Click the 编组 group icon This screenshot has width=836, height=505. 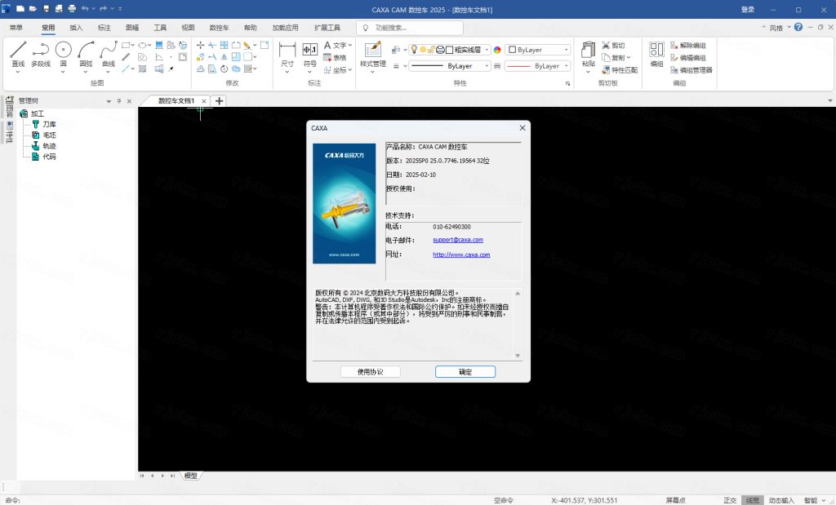click(x=657, y=52)
